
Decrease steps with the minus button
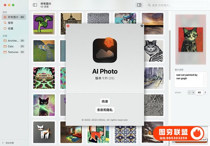[189, 92]
